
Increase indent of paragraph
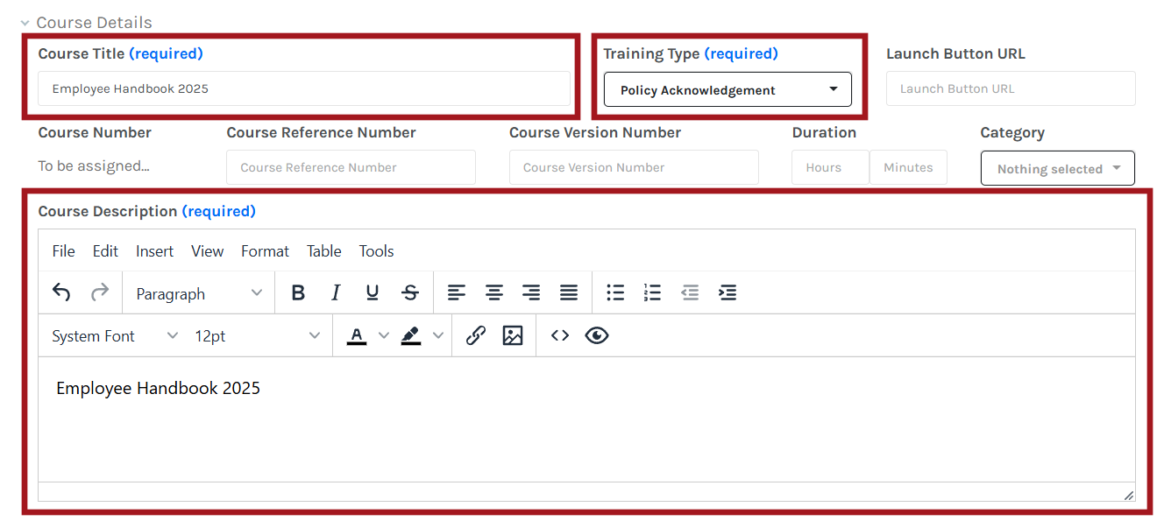click(727, 292)
